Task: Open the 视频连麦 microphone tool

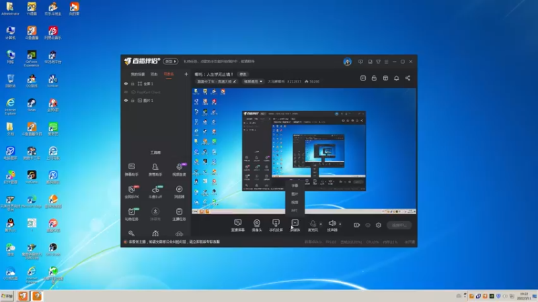Action: click(x=179, y=170)
